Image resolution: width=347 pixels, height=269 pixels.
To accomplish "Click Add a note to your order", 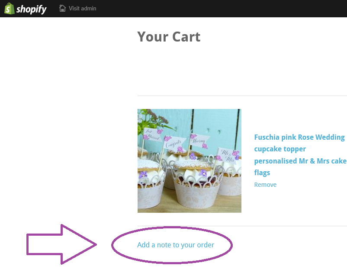I will (x=176, y=245).
